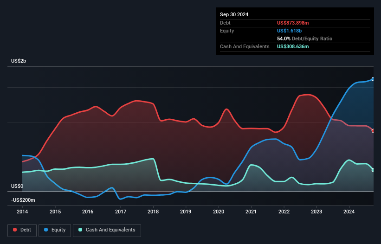The height and width of the screenshot is (244, 381).
Task: Click the 2024 x-axis label
Action: click(x=349, y=212)
